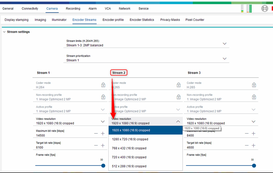Expand Stream 1 video resolution dropdown

coord(103,122)
